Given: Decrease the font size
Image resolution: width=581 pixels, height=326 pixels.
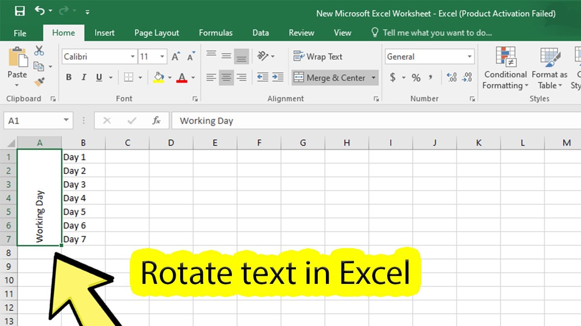Looking at the screenshot, I should [x=191, y=57].
